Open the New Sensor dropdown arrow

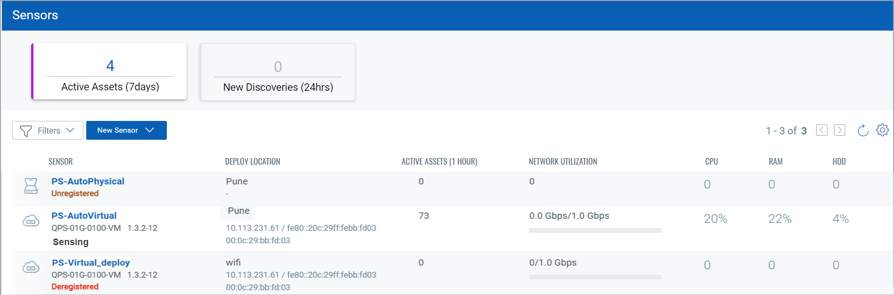coord(150,130)
